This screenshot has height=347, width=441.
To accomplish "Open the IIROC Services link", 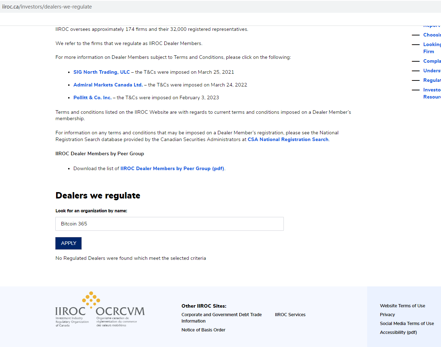I will point(290,314).
